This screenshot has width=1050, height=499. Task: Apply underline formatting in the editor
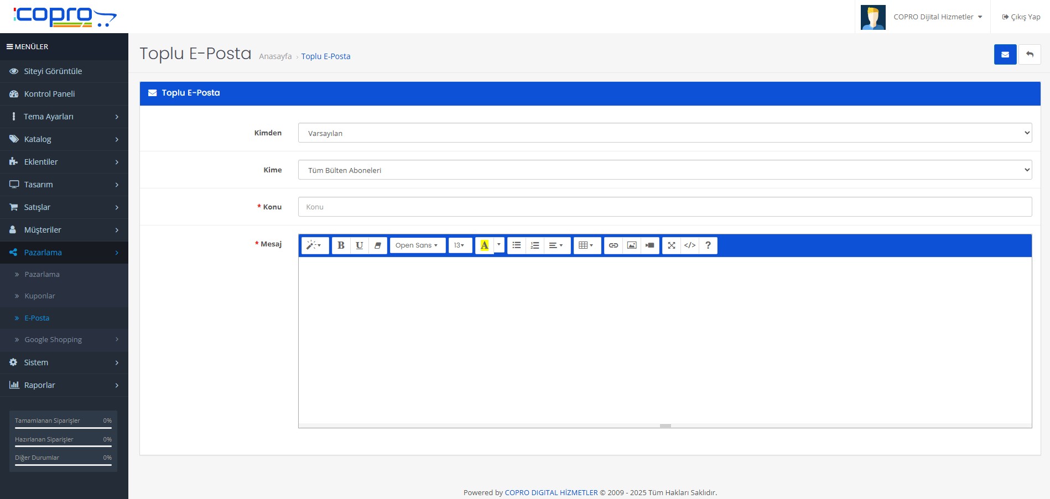coord(359,245)
